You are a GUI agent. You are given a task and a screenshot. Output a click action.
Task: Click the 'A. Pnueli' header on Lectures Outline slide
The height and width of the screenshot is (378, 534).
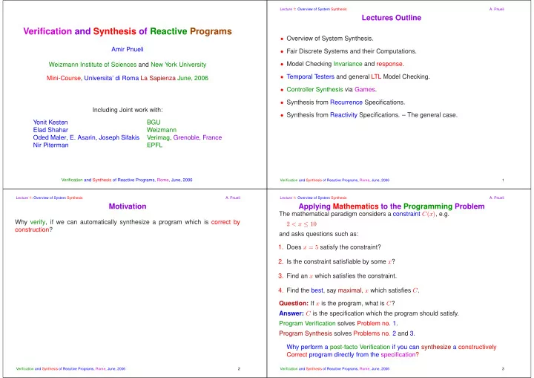point(496,9)
